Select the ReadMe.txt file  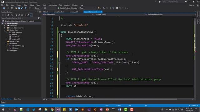(x=13, y=50)
